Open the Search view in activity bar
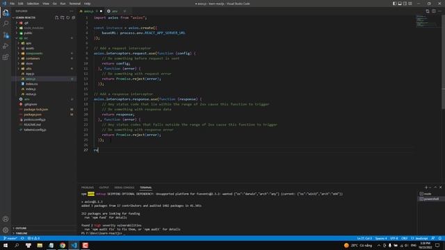The height and width of the screenshot is (250, 445). (6, 24)
